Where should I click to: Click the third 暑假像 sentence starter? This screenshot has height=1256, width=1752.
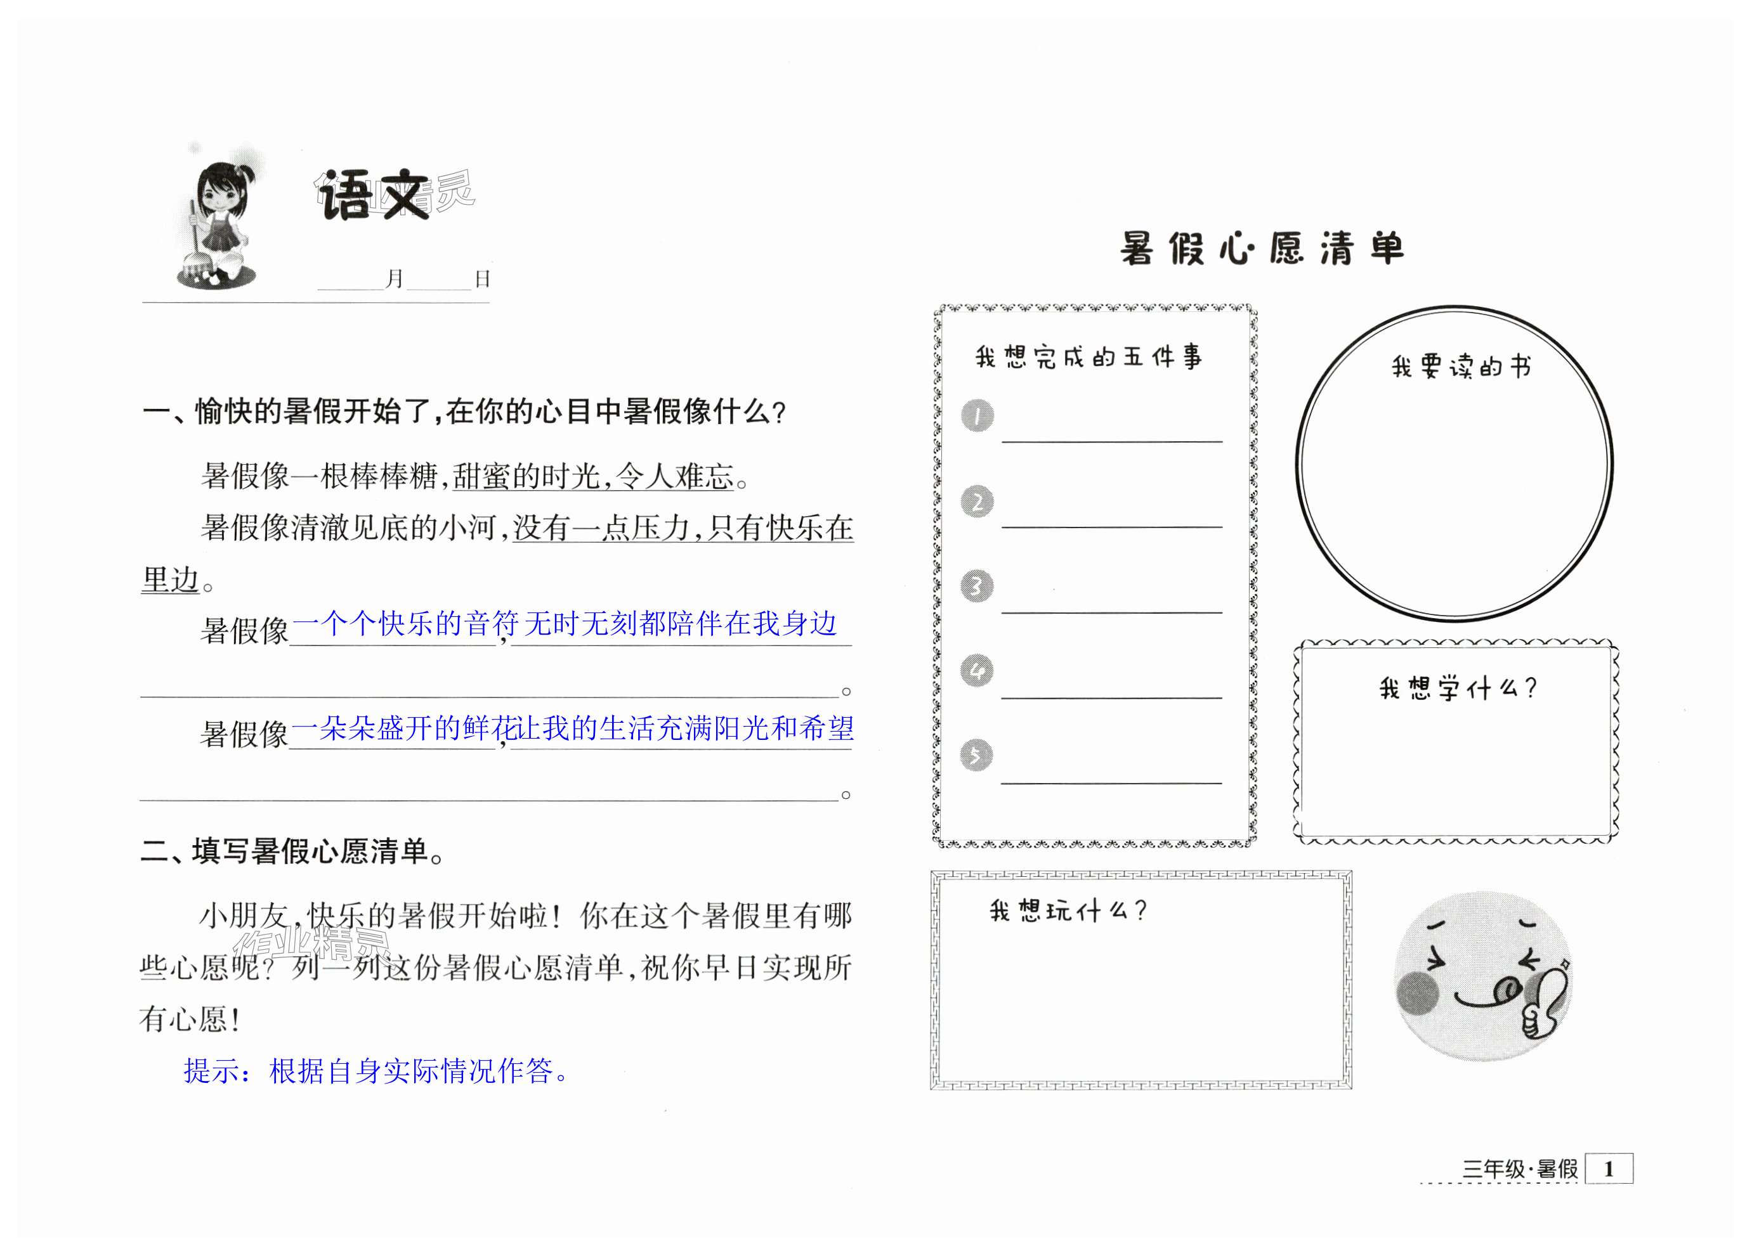pyautogui.click(x=244, y=631)
